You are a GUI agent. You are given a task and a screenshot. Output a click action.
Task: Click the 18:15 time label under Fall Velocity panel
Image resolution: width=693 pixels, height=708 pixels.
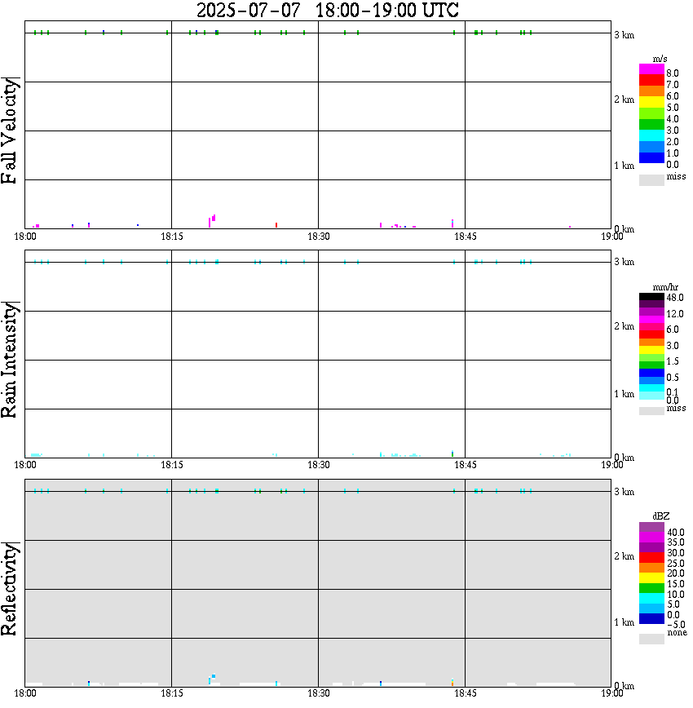pos(171,237)
